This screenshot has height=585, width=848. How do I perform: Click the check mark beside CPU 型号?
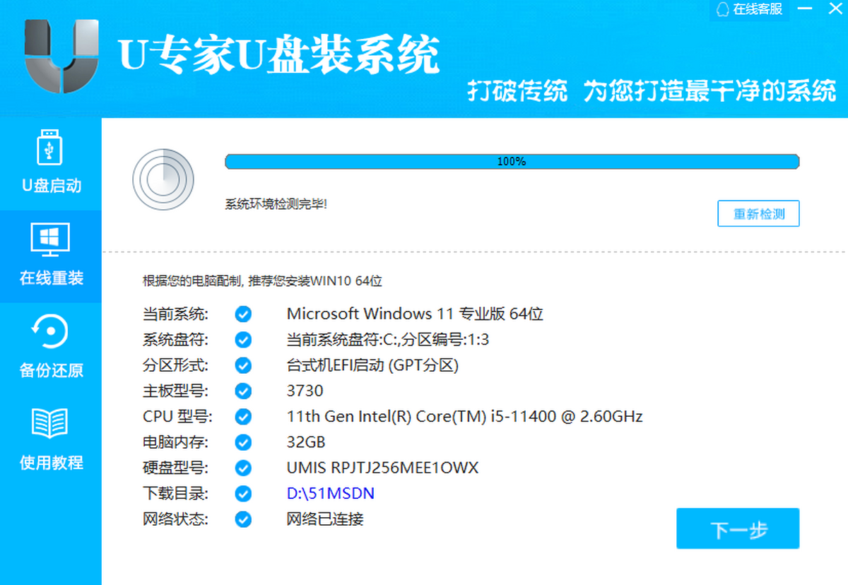pyautogui.click(x=243, y=417)
